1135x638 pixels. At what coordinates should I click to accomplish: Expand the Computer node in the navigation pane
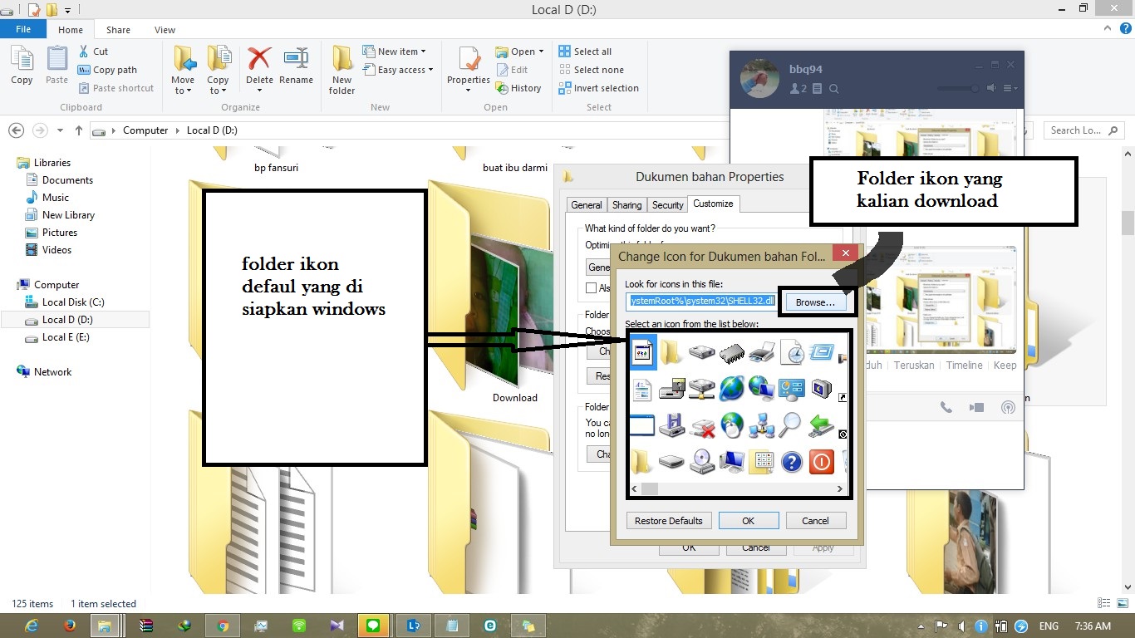pos(11,284)
